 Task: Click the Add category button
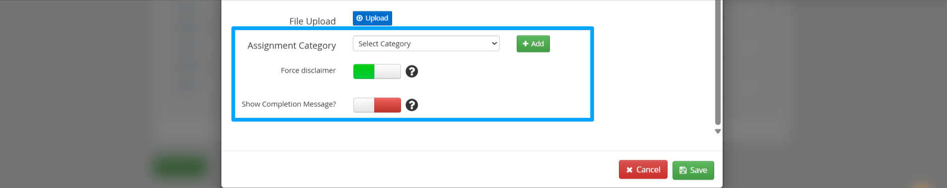[x=533, y=44]
